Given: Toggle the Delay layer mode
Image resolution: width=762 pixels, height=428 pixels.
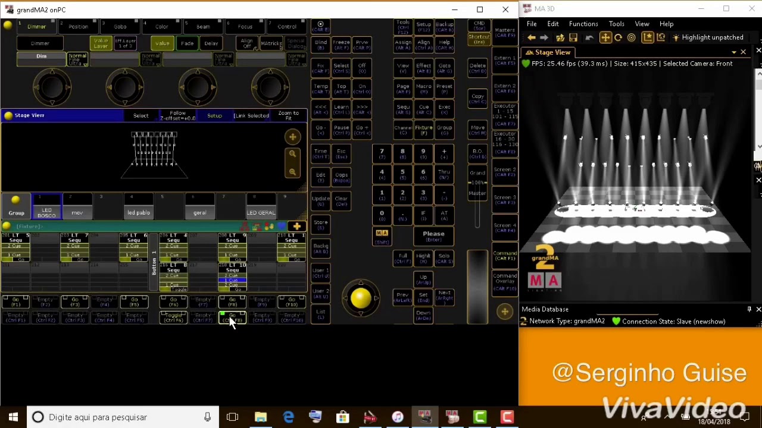Looking at the screenshot, I should [x=211, y=43].
